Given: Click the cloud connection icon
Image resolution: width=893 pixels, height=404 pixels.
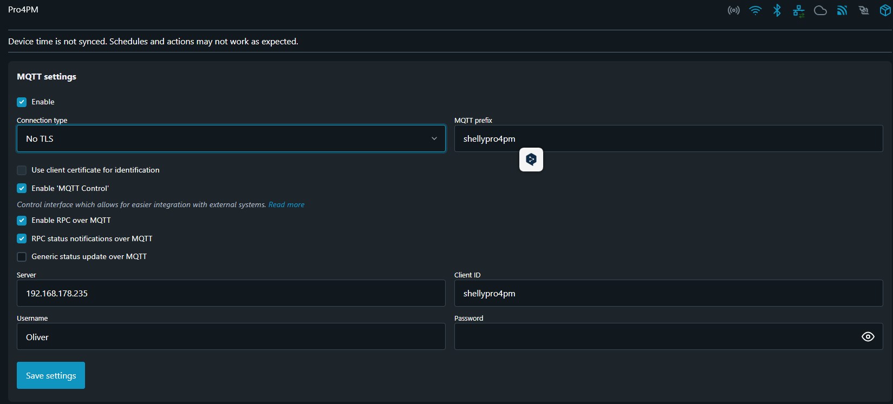Looking at the screenshot, I should coord(820,10).
